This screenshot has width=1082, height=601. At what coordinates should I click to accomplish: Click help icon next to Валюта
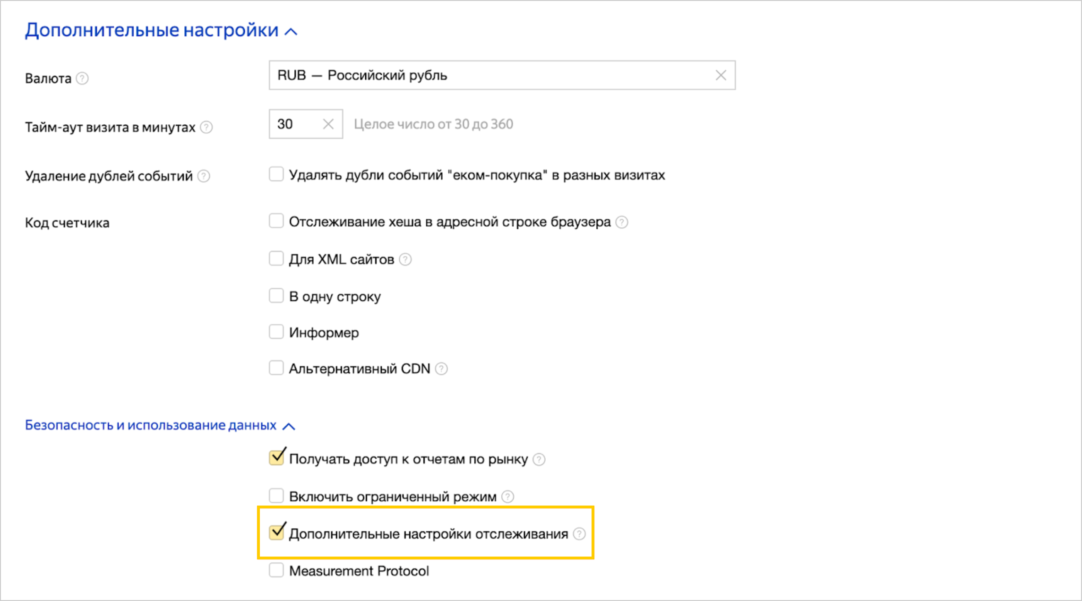point(82,78)
